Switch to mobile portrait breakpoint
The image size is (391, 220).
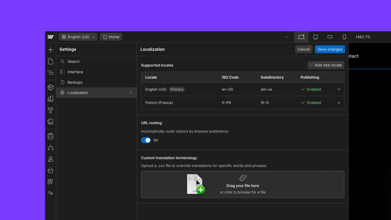[344, 37]
